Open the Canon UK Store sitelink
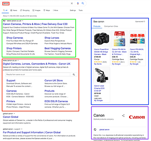The height and width of the screenshot is (141, 151). point(53,80)
